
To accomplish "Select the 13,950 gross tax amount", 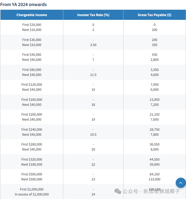I will (154, 99).
